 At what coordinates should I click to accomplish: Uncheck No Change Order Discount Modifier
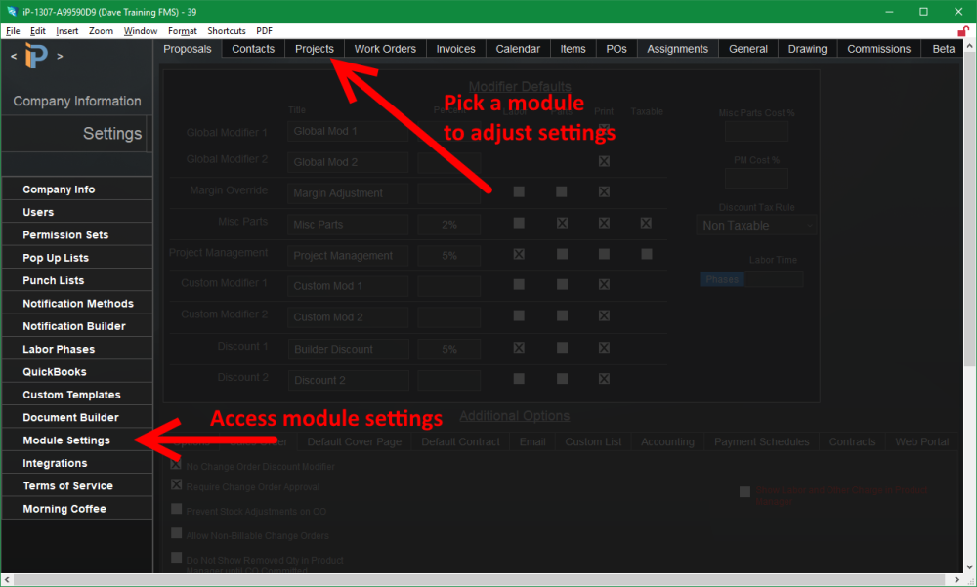pyautogui.click(x=177, y=466)
